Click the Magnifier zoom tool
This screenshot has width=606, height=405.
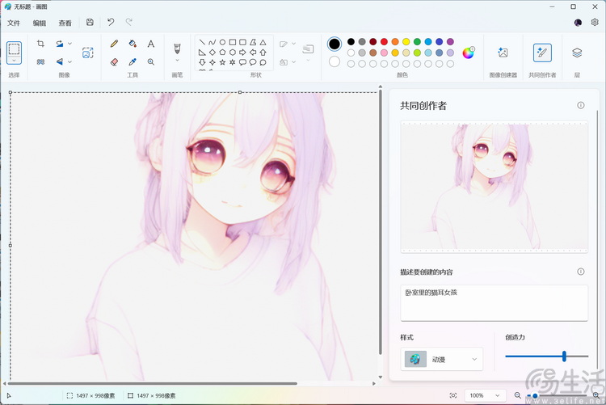[151, 61]
